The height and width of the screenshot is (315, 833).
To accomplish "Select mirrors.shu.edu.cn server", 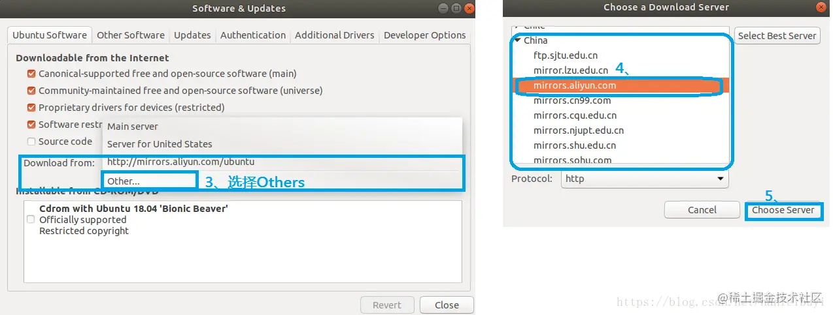I will [x=575, y=145].
